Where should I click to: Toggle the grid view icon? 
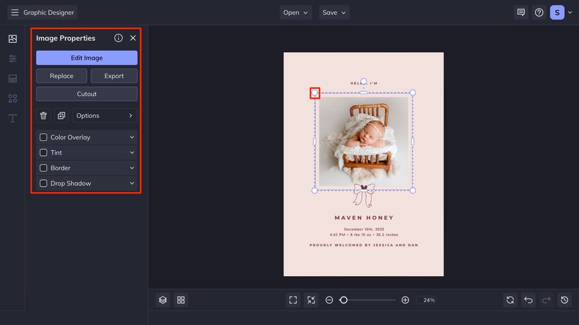tap(181, 300)
